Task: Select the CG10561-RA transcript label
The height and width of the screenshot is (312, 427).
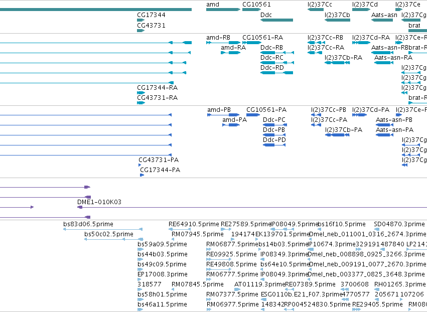Action: [263, 38]
